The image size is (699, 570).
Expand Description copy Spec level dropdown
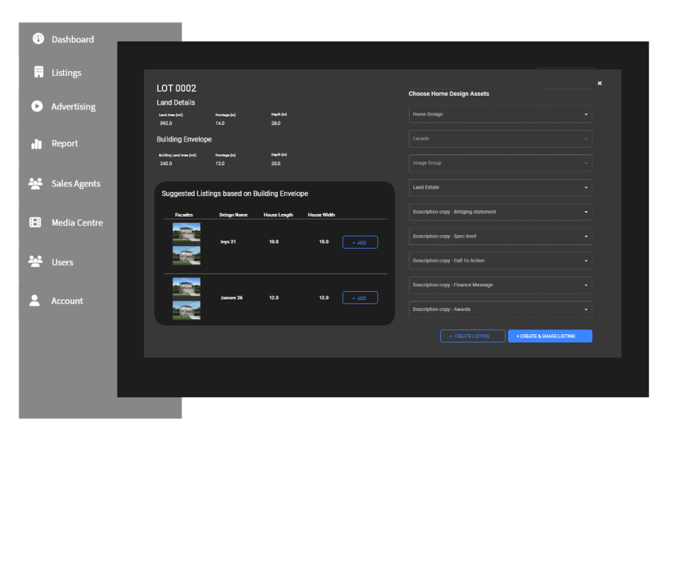click(x=500, y=236)
